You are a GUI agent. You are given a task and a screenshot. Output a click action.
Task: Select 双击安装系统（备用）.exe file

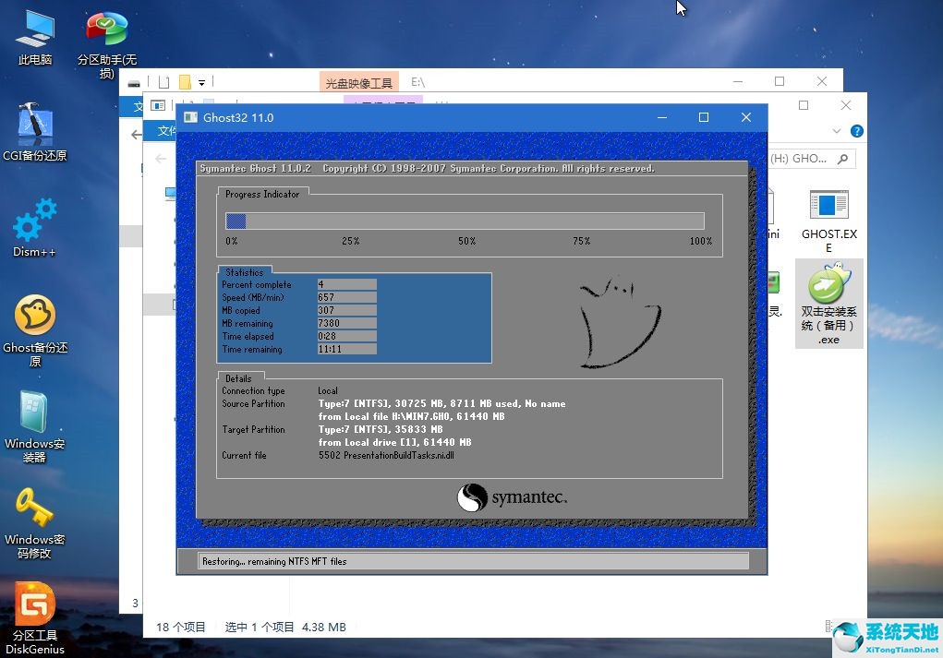click(x=828, y=295)
